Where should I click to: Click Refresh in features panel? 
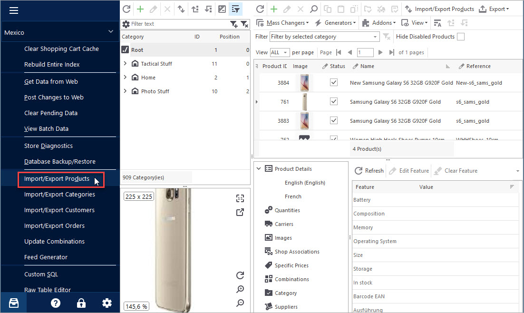point(369,171)
